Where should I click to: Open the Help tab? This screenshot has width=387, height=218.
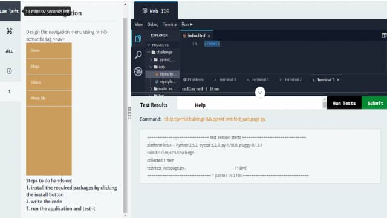(x=200, y=105)
